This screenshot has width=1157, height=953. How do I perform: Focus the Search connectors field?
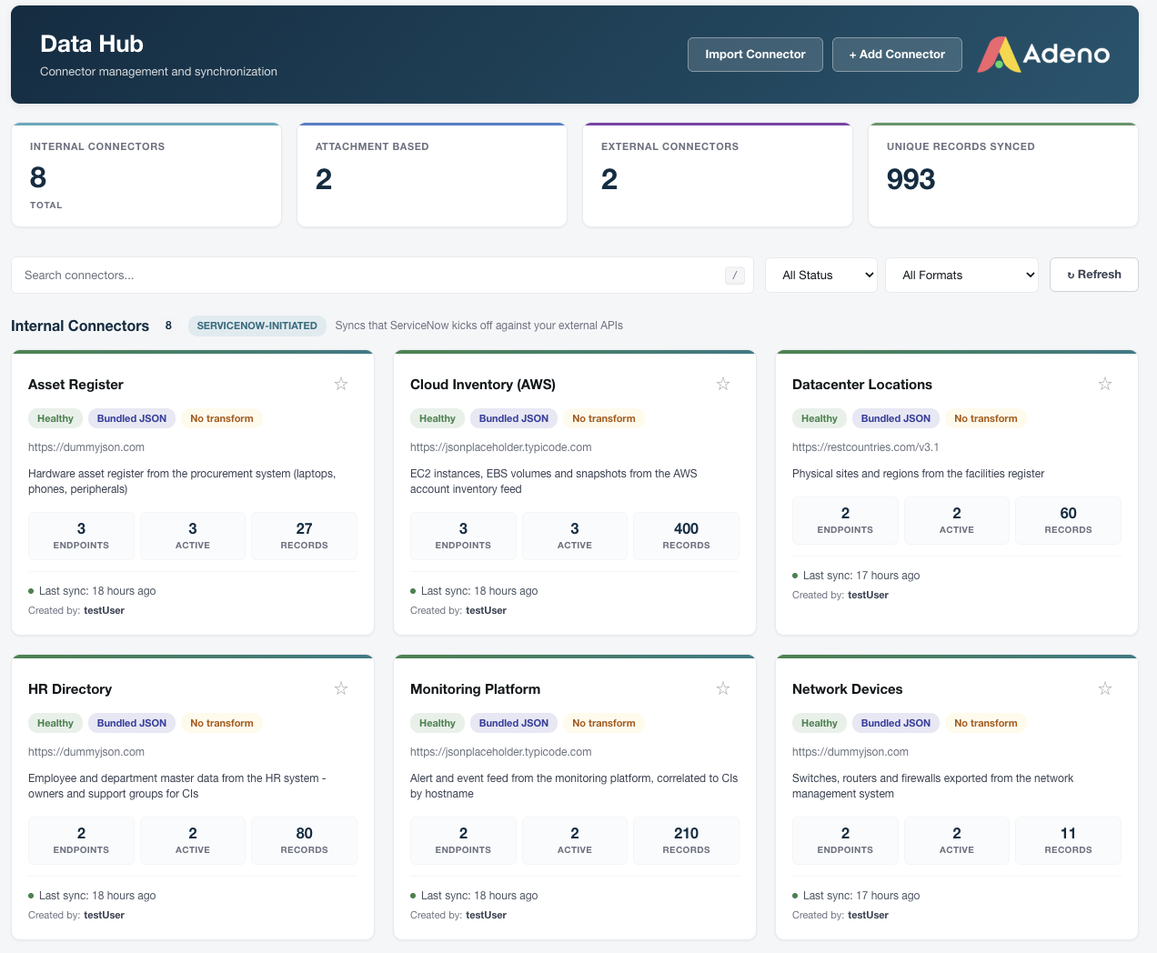(382, 276)
